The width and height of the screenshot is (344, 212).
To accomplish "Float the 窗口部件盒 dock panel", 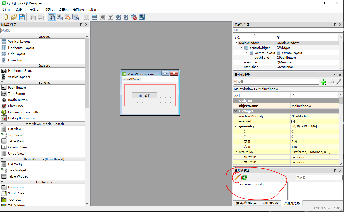I will [x=81, y=25].
